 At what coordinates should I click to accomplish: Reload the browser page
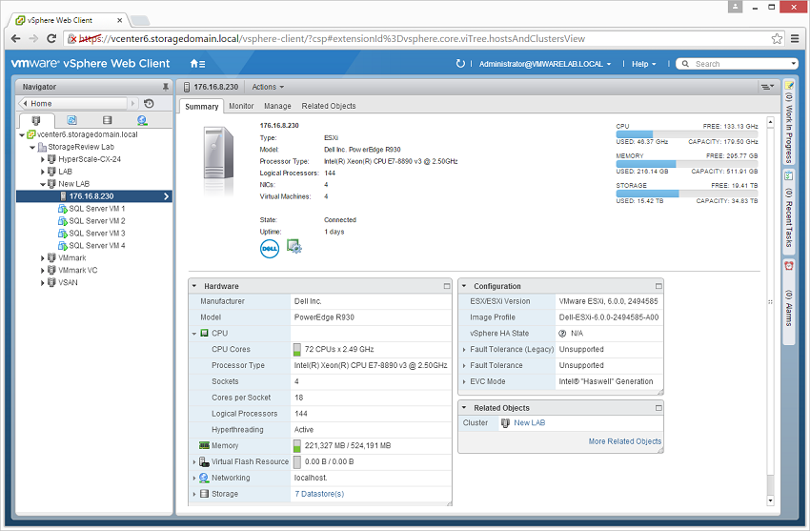pyautogui.click(x=51, y=38)
